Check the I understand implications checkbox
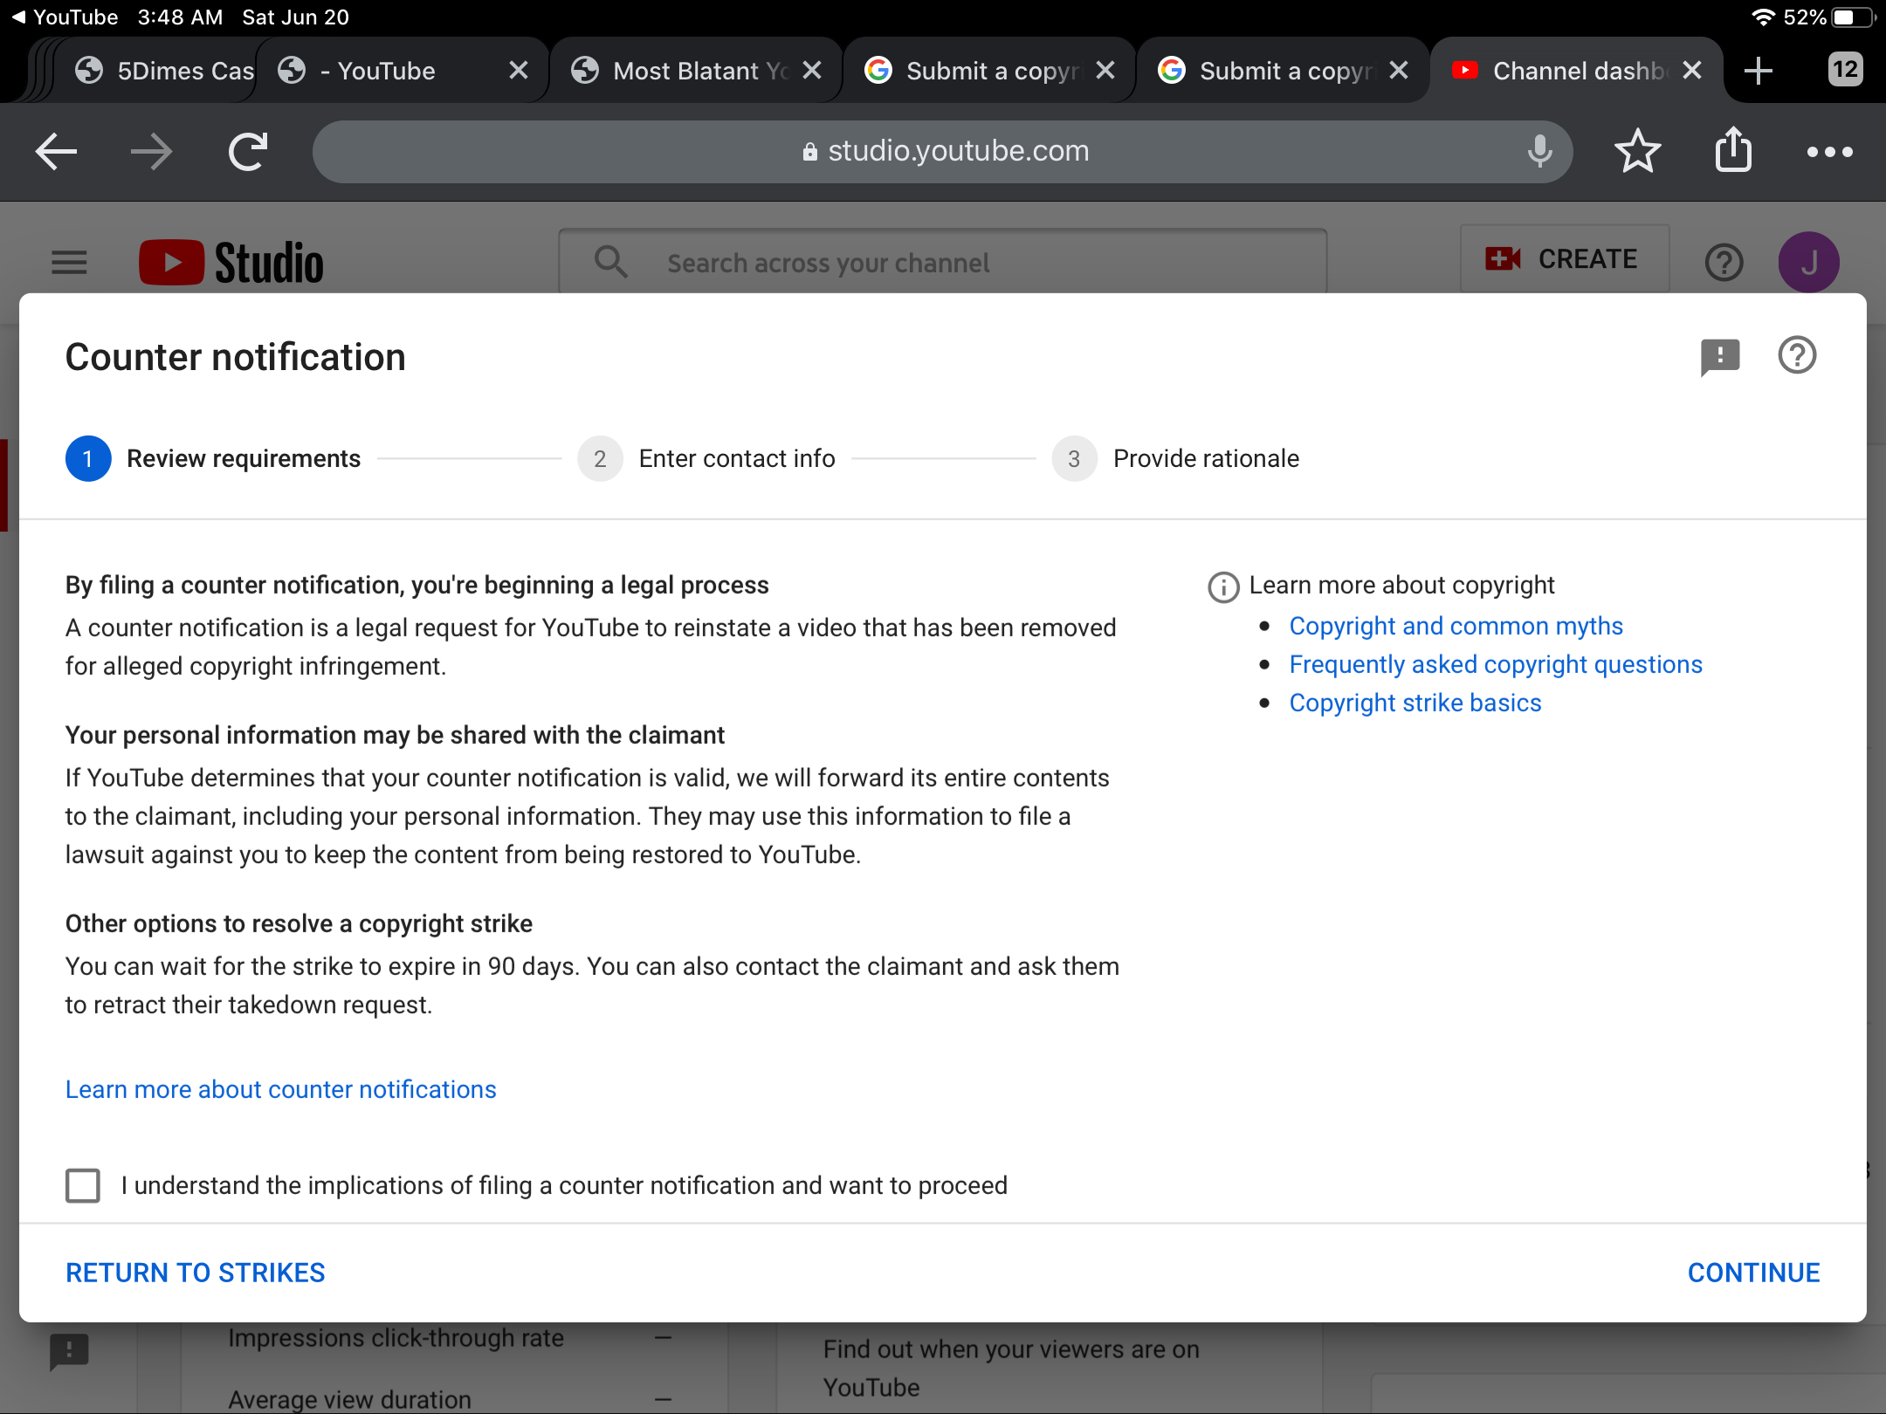Image resolution: width=1886 pixels, height=1414 pixels. click(83, 1185)
